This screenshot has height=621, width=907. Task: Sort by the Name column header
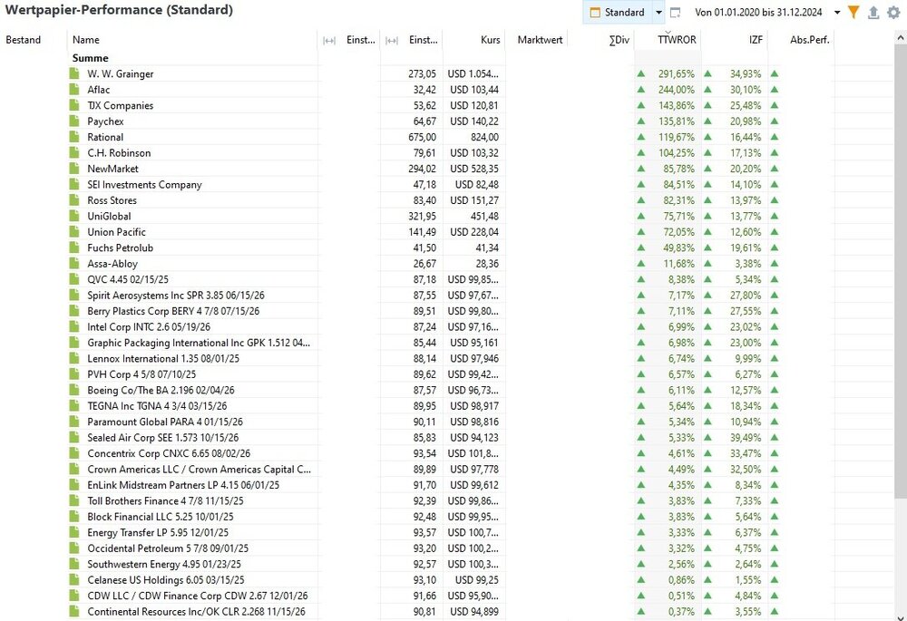pos(192,40)
